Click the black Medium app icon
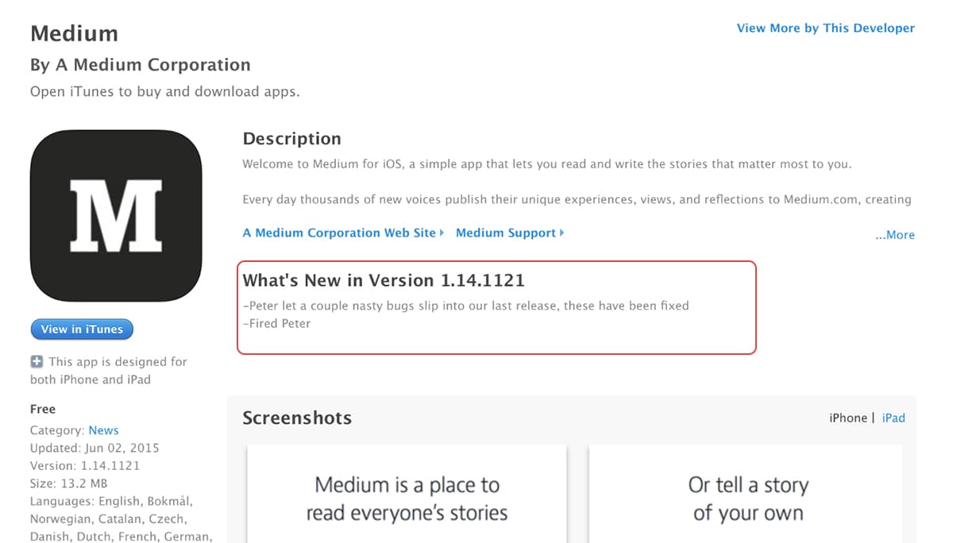Screen dimensions: 953x543 click(116, 216)
